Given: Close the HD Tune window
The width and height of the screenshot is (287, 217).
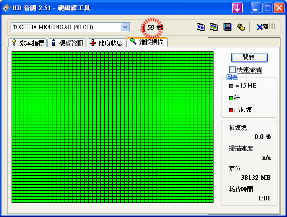Looking at the screenshot, I should pyautogui.click(x=279, y=8).
